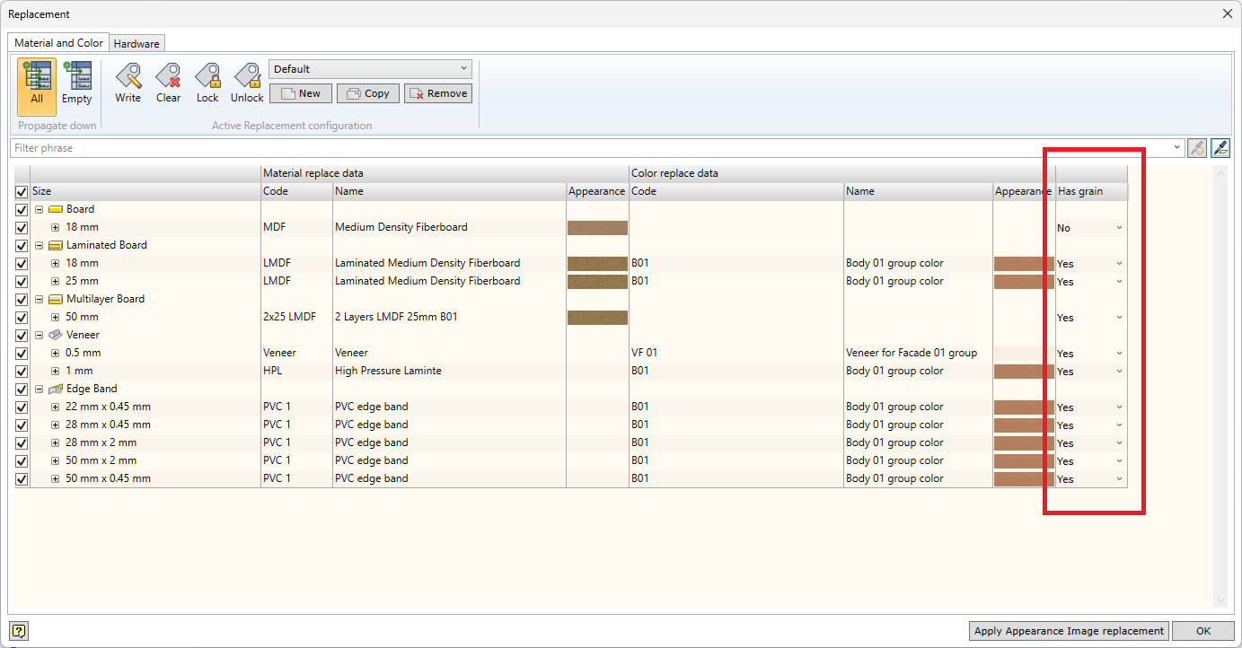Unlock the active replacement configuration
The image size is (1242, 648).
[247, 83]
